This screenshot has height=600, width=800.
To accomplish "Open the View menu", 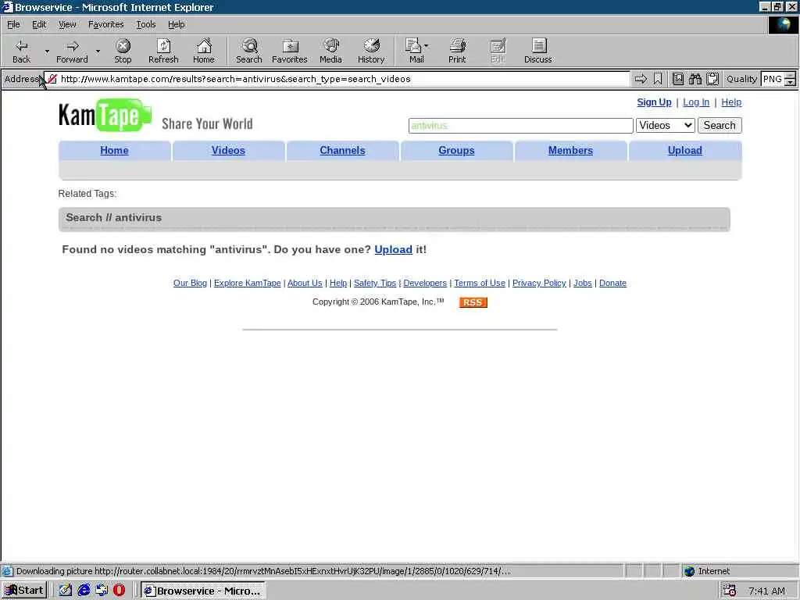I will 67,24.
